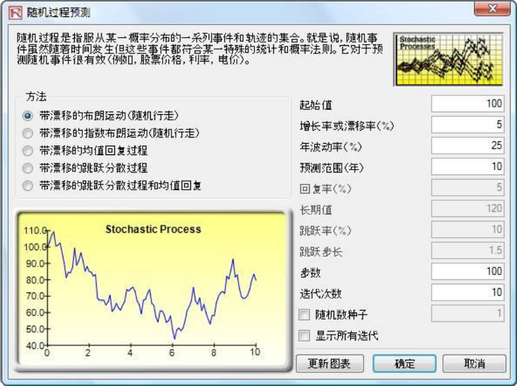Click the 步数 label
Screen dimensions: 517x386
point(310,272)
